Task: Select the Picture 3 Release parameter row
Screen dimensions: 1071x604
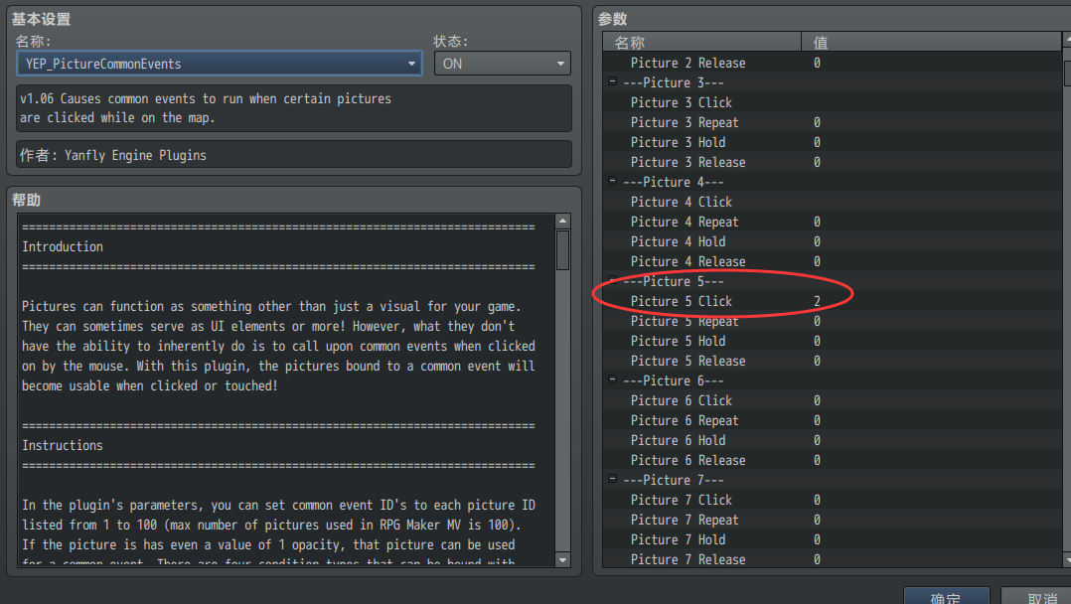Action: click(832, 162)
